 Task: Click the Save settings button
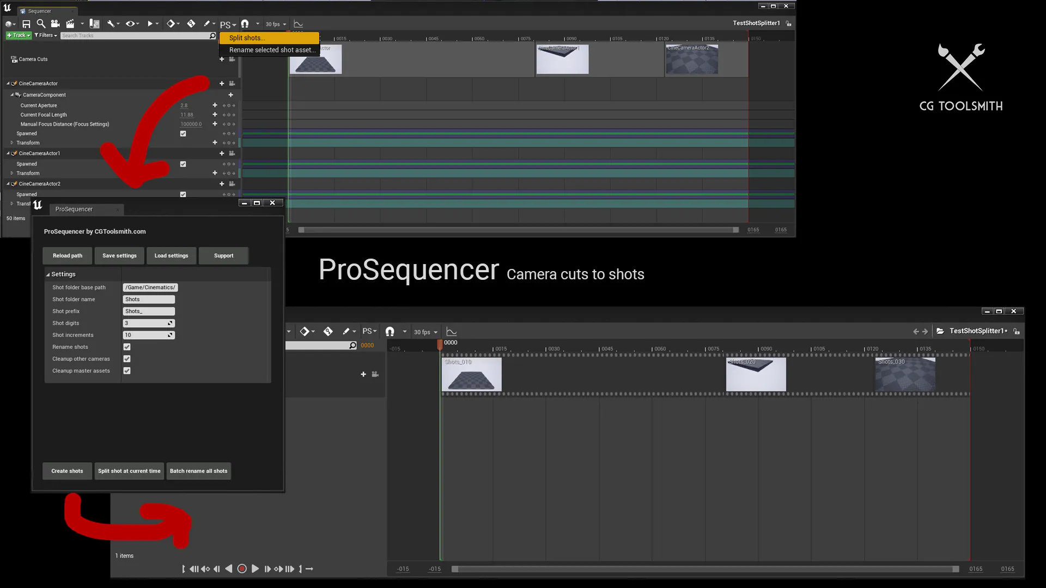point(119,255)
